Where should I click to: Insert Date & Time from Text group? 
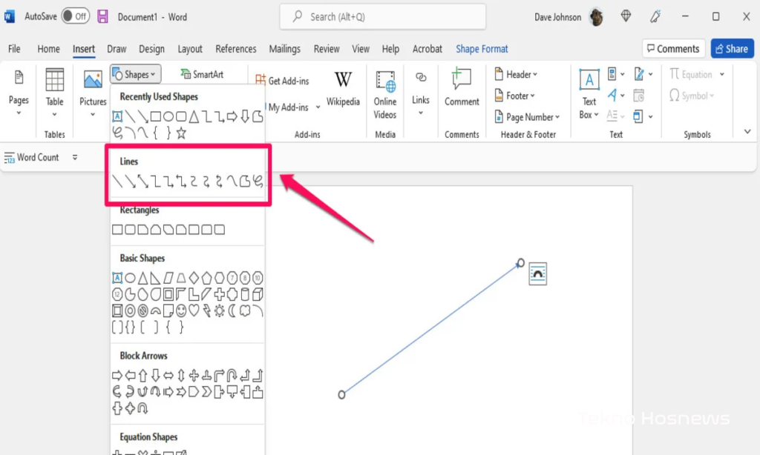(639, 96)
